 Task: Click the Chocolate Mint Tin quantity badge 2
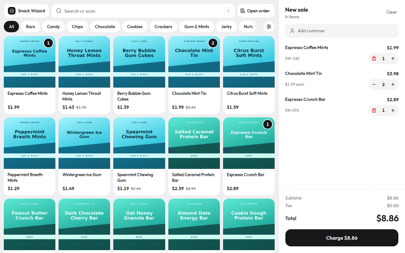pos(213,43)
